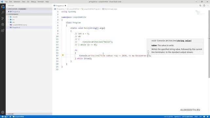Viewport: 210px width, 118px height.
Task: Collapse the LOOPSDOWHILE folder section
Action: [x=7, y=14]
